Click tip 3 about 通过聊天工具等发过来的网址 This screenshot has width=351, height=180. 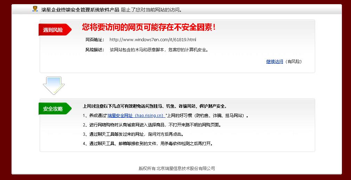pos(134,134)
